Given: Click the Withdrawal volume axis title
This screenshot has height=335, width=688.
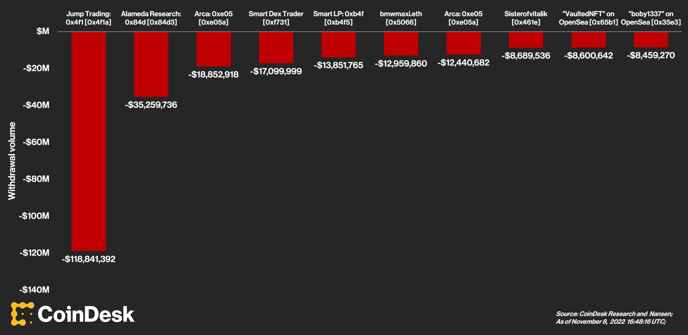Looking at the screenshot, I should 12,160.
